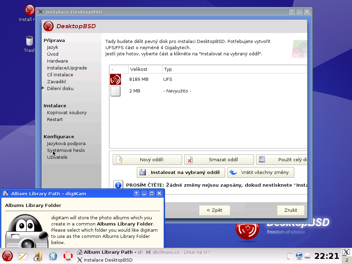Screen dimensions: 352x264
Task: Click the Instalace/Upgrade step in the sidebar
Action: (67, 68)
